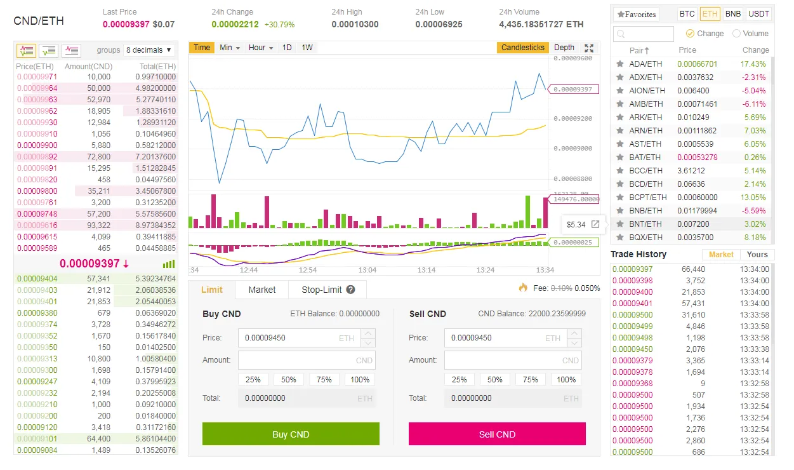This screenshot has height=470, width=794.
Task: Favorite the ARK/ETH pair star
Action: 620,117
